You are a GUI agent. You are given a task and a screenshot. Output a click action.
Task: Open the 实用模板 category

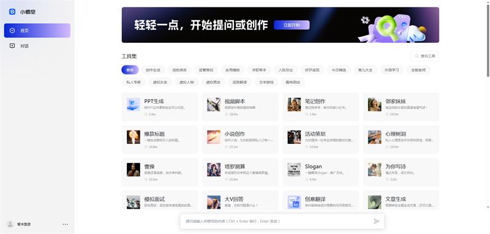[233, 70]
